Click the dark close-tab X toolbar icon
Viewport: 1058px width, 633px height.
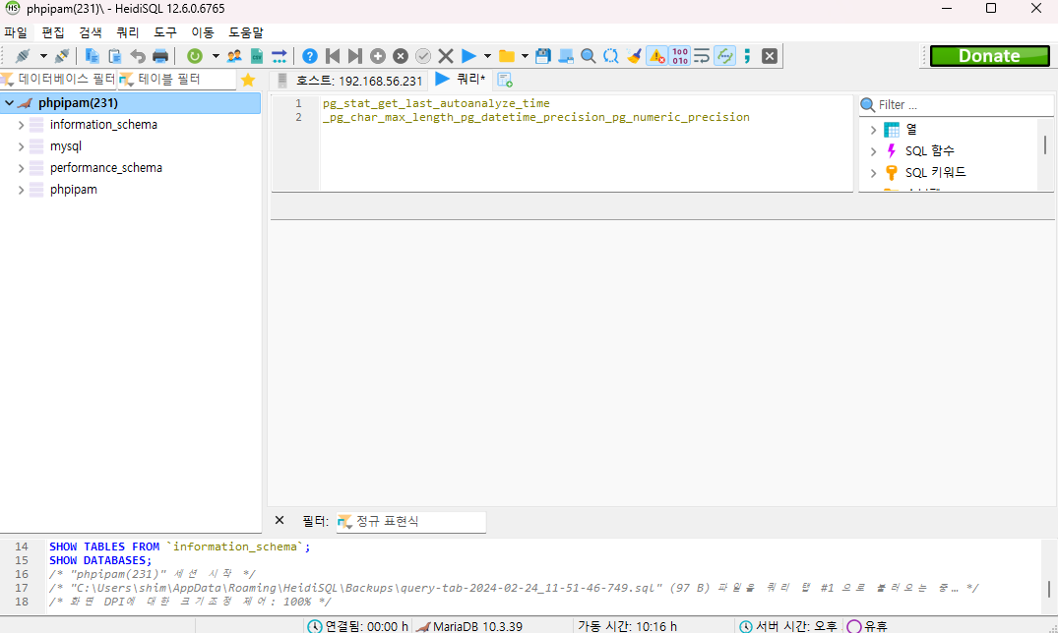pyautogui.click(x=770, y=56)
